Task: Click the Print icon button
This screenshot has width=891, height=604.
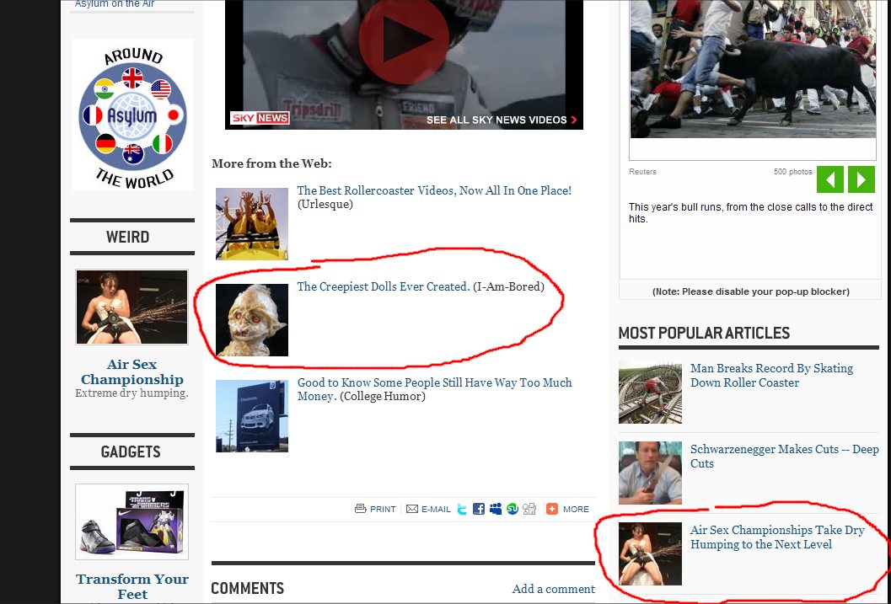Action: click(x=361, y=509)
